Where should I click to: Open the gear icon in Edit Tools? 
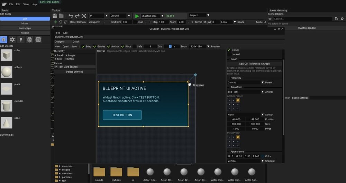coord(12,39)
